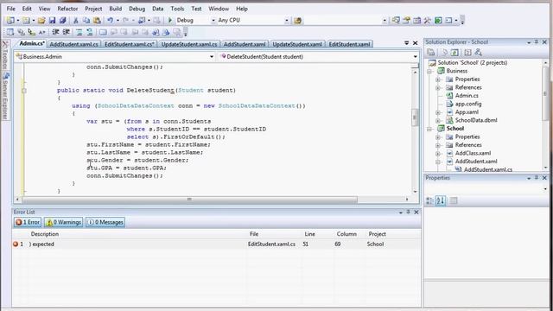This screenshot has width=553, height=311.
Task: Click the Paste clipboard icon
Action: click(97, 21)
